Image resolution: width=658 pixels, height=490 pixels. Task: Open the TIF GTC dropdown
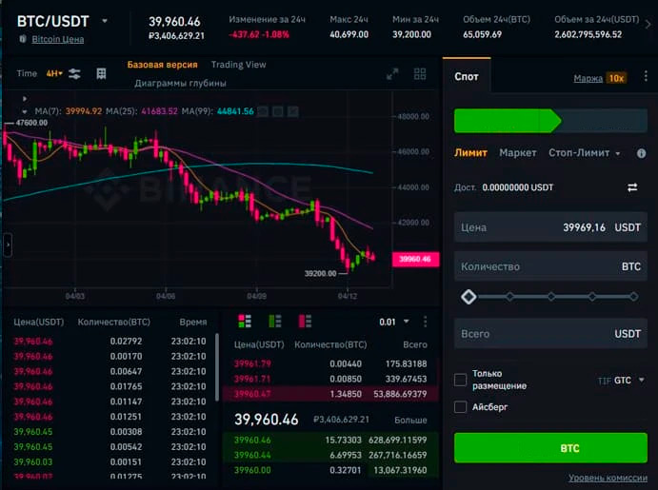pyautogui.click(x=622, y=381)
